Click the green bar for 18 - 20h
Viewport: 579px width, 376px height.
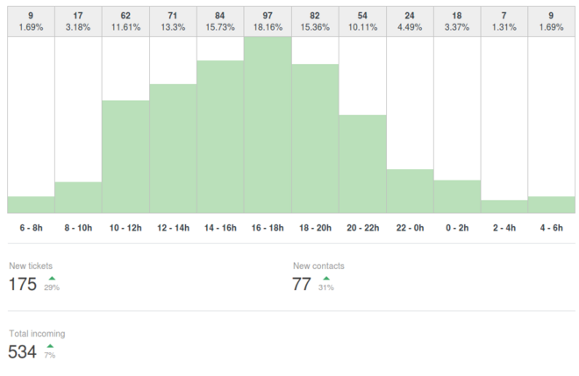pos(315,138)
